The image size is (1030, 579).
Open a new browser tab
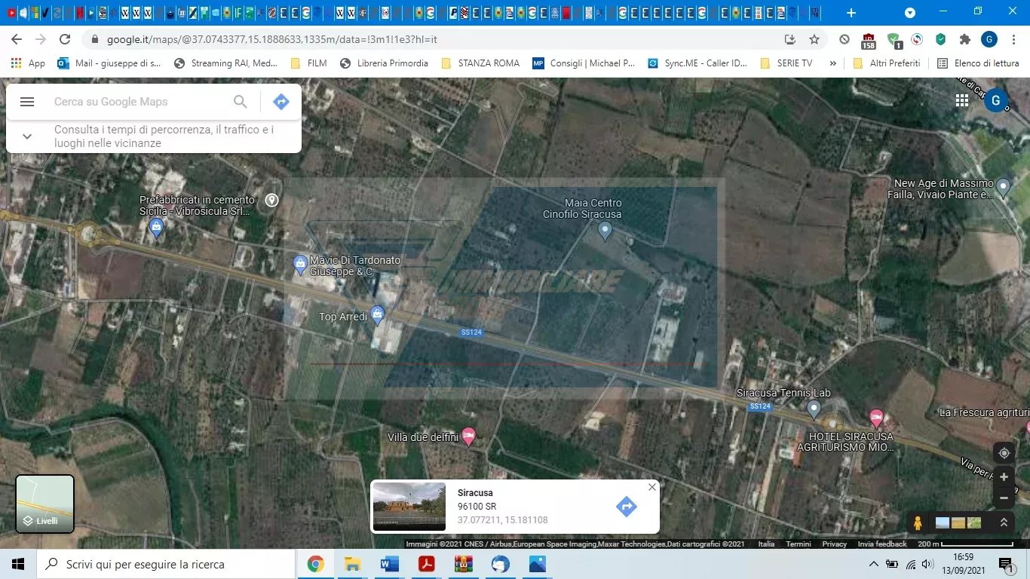coord(851,13)
